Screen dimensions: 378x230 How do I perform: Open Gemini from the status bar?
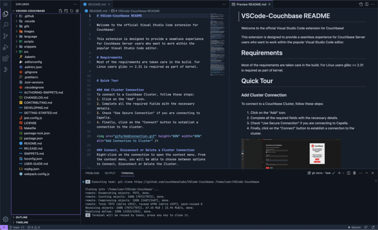(353, 227)
